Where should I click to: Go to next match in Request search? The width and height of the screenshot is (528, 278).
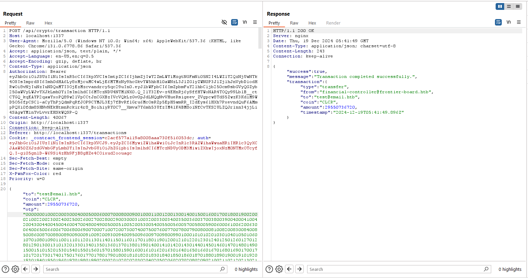pyautogui.click(x=36, y=269)
